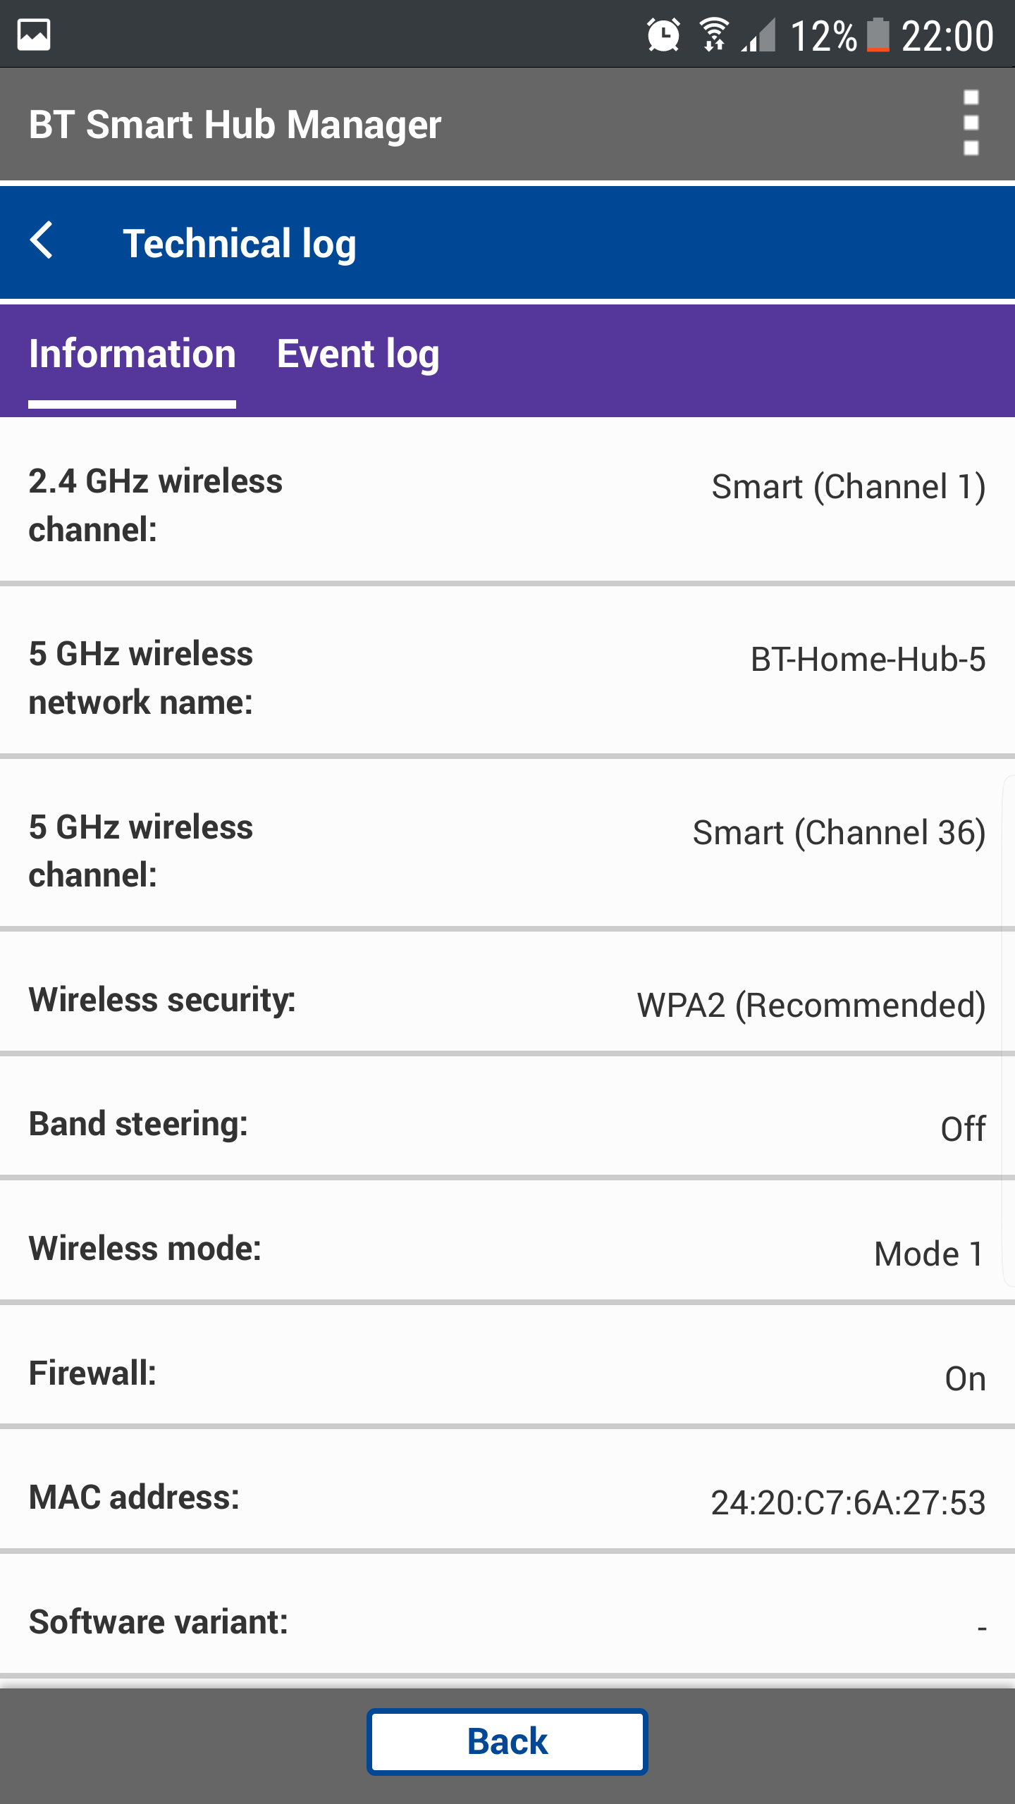
Task: Tap the MAC address value 24:20:C7:6A:27:53
Action: click(847, 1502)
